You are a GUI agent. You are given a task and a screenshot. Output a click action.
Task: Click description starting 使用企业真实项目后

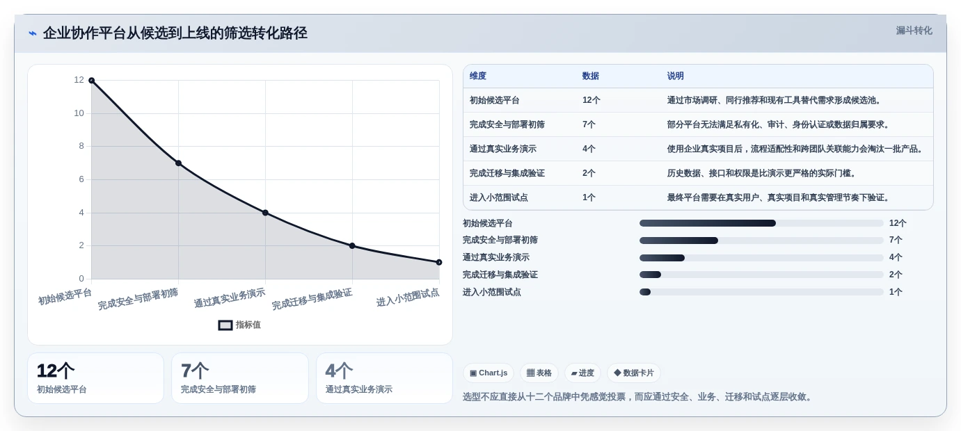(x=797, y=149)
